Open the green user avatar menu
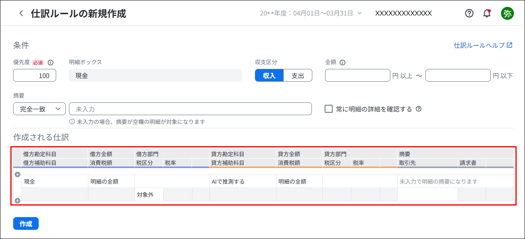Viewport: 525px width, 239px height. [507, 13]
